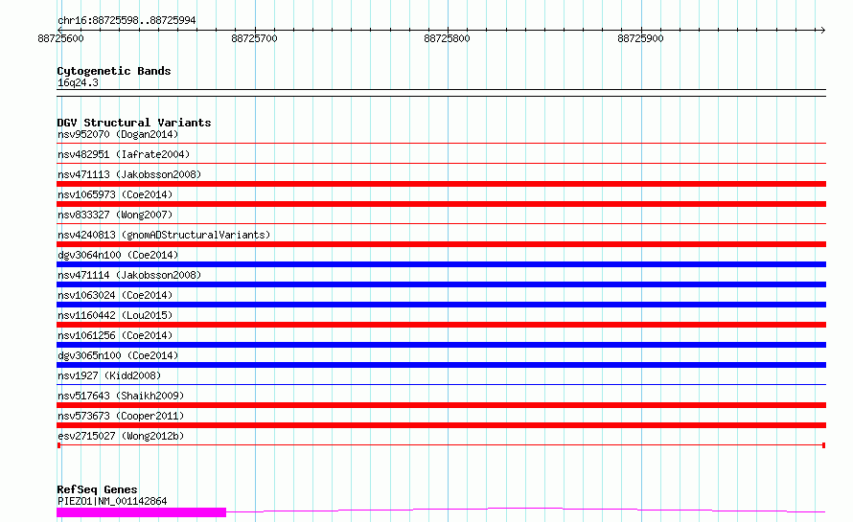The height and width of the screenshot is (522, 853).
Task: Select the nsv471113 (Jakobsson2008) red variant bar
Action: click(441, 184)
